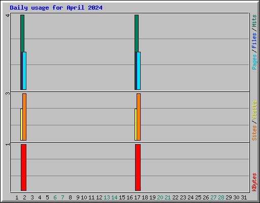Viewport: 260px width, 203px height.
Task: Click green weekend day '21' on the x-axis
Action: click(x=168, y=197)
